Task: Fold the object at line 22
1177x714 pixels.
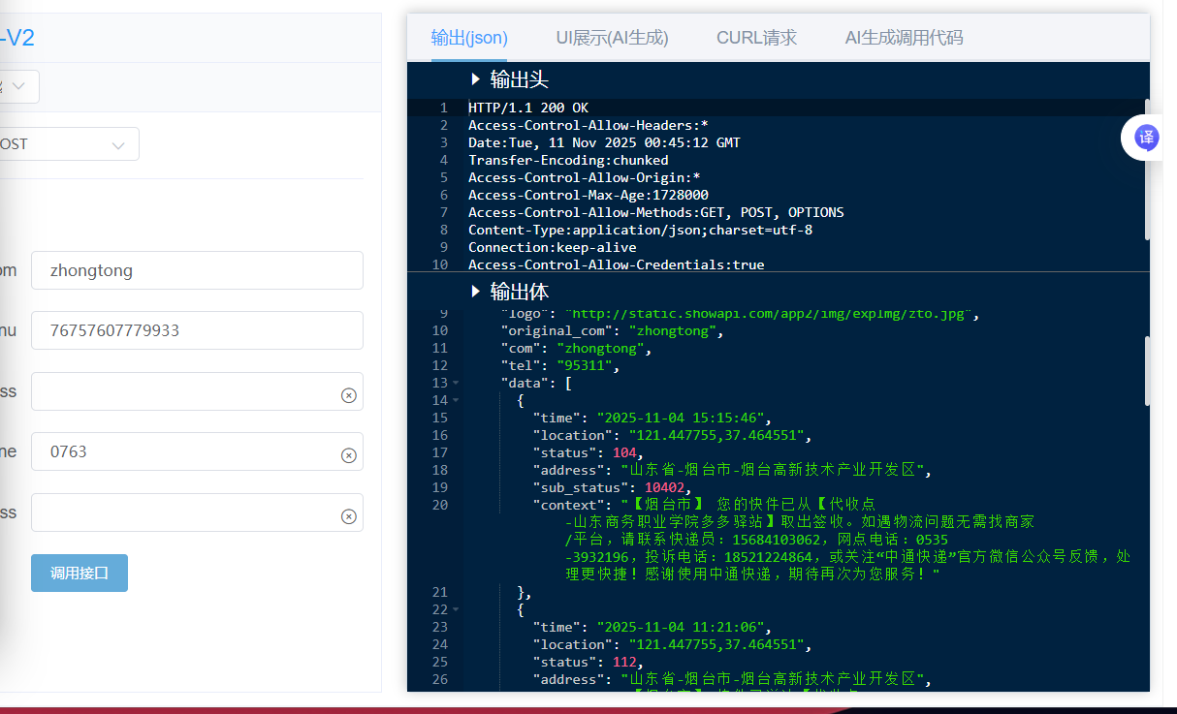Action: [x=456, y=610]
